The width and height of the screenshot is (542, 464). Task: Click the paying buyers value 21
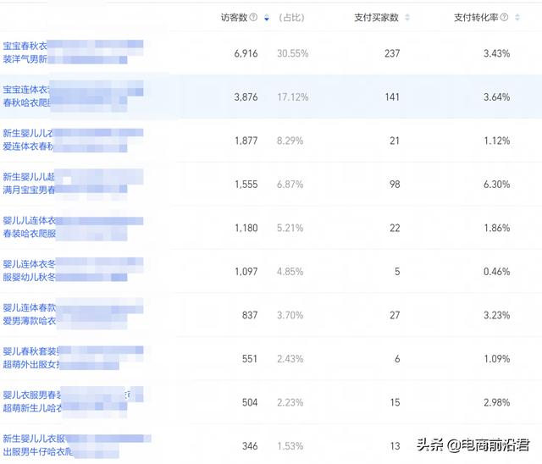[395, 141]
